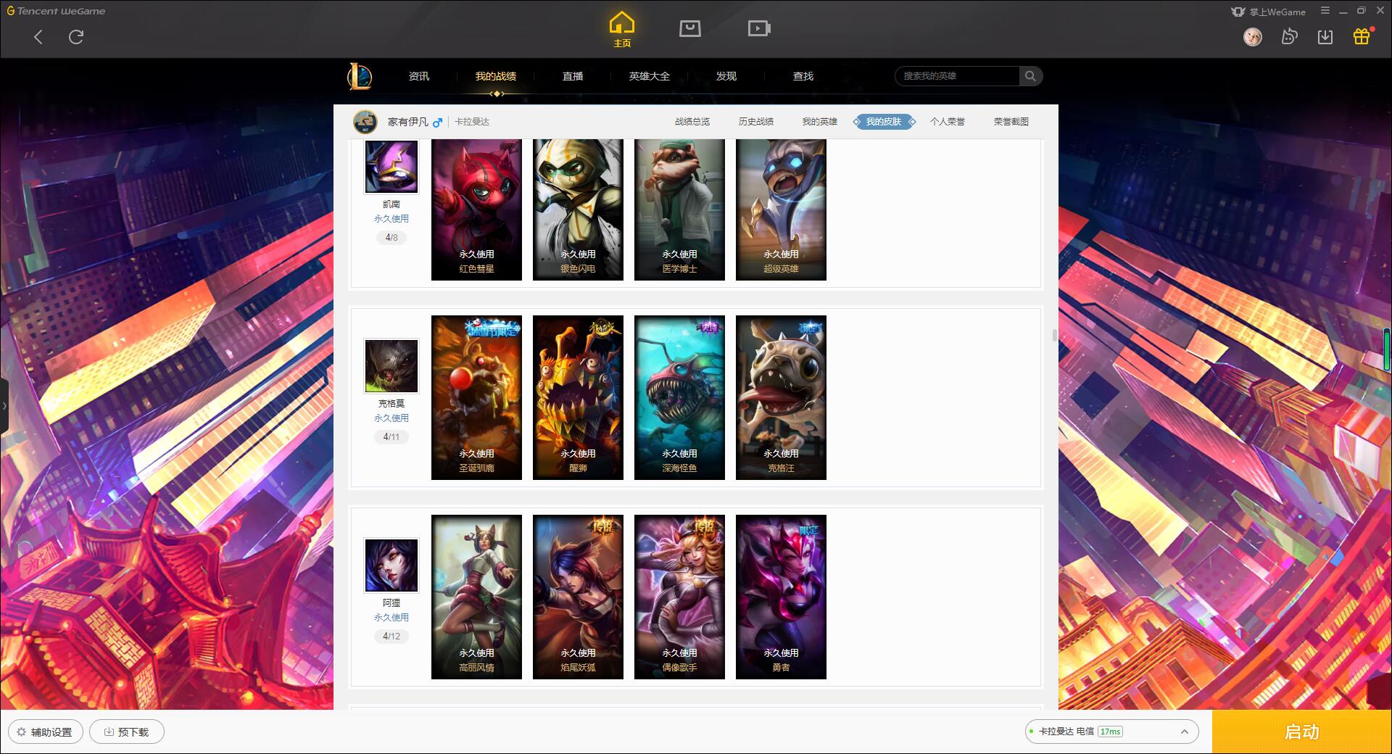The width and height of the screenshot is (1392, 754).
Task: Click the 4/12 skin count for 阿狸
Action: point(391,636)
